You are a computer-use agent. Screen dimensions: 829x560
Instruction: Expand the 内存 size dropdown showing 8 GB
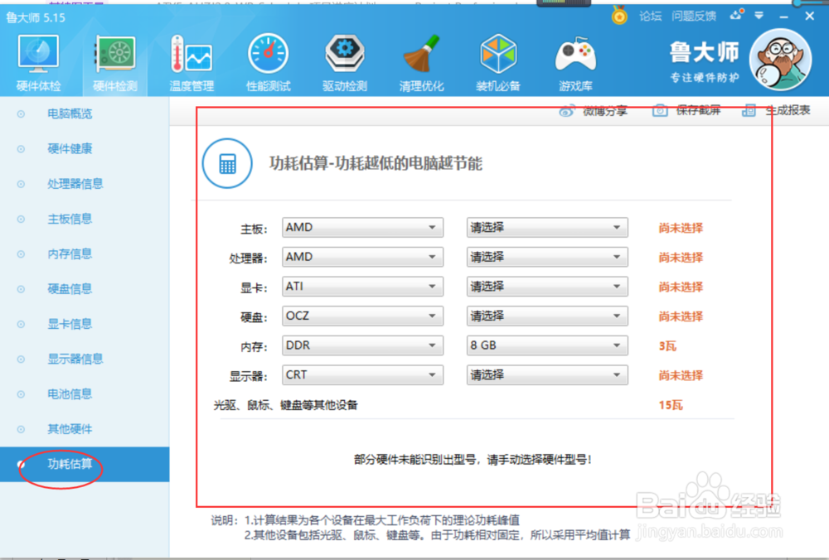point(547,345)
